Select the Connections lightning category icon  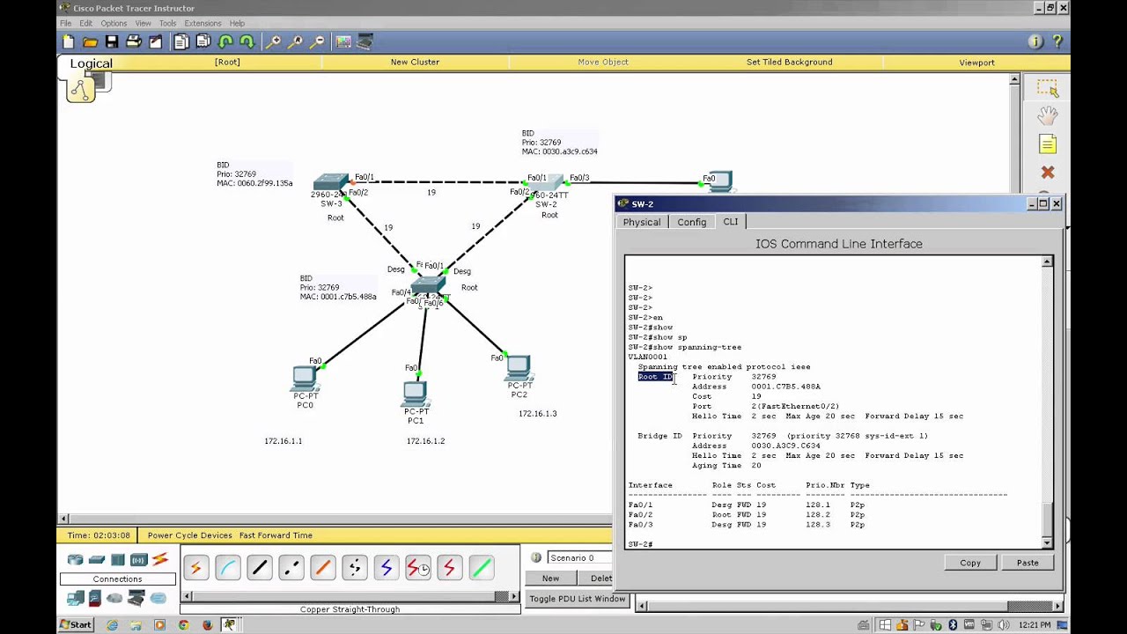coord(160,559)
